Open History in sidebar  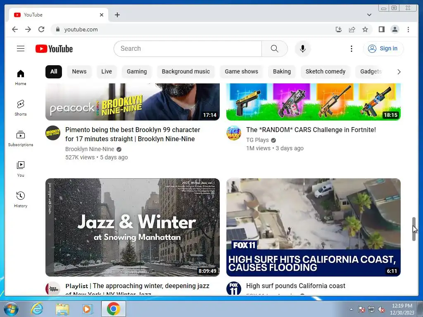pos(21,199)
